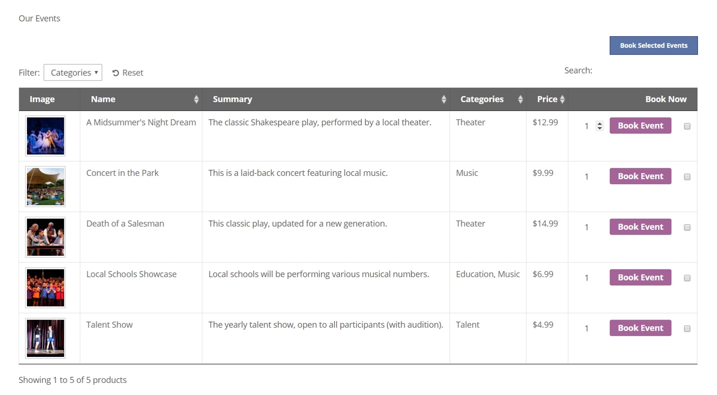Click quantity field for Concert in the Park
Screen dimensions: 717x395
(589, 177)
